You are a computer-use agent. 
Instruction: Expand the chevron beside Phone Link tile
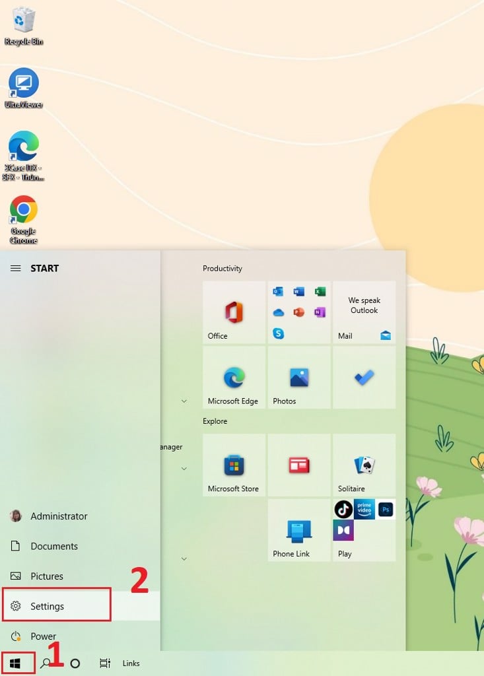pyautogui.click(x=184, y=558)
